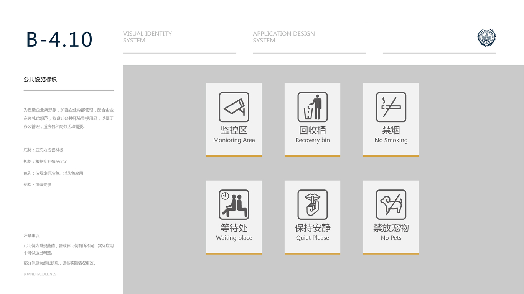The height and width of the screenshot is (294, 524).
Task: Click the spec line 色彩：按规定标准色、辅助色应用
Action: click(x=53, y=173)
